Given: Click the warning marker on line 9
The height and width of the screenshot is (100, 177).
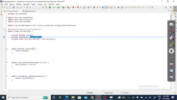Looking at the screenshot, I should [x=4, y=29].
